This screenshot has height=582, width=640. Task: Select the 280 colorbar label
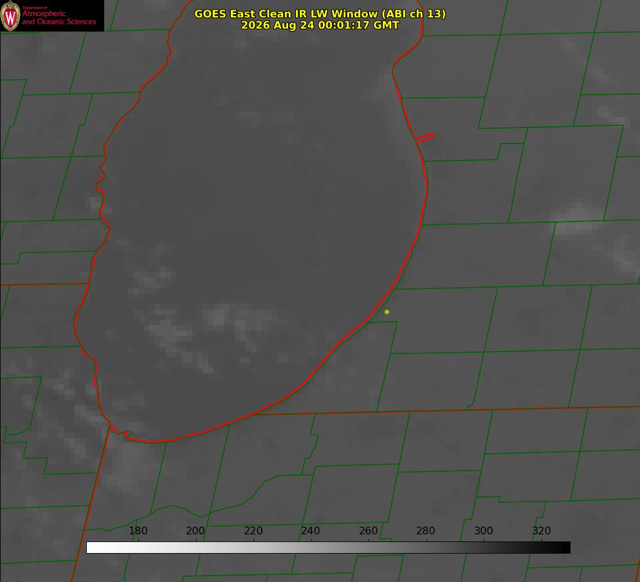(x=426, y=530)
